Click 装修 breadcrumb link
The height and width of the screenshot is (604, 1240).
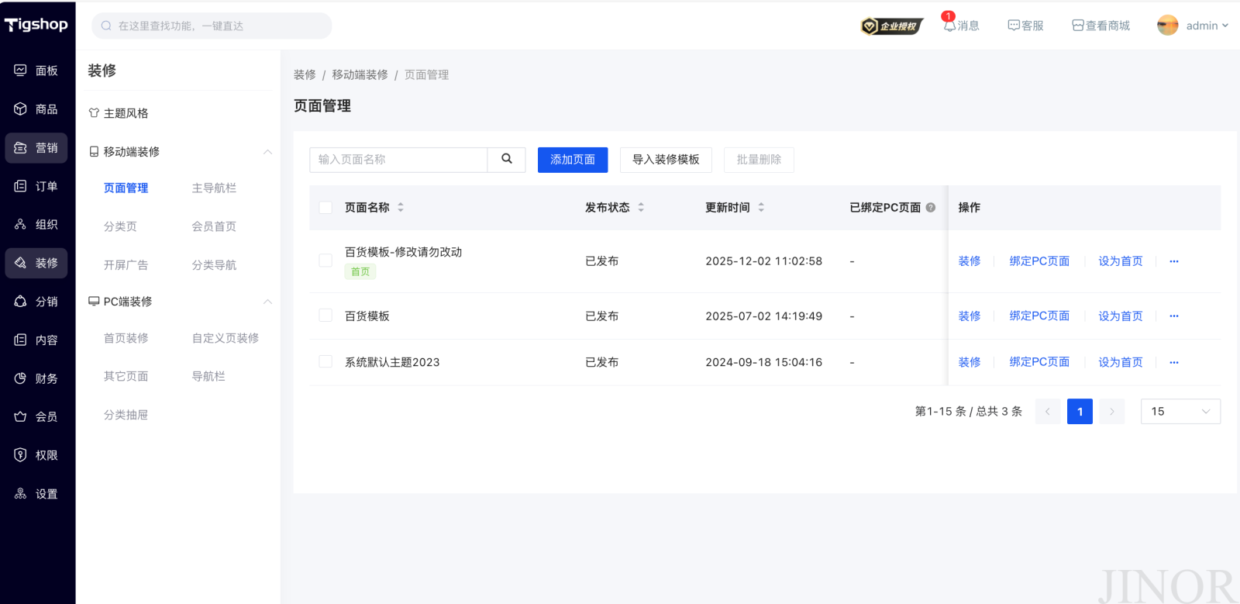tap(305, 75)
